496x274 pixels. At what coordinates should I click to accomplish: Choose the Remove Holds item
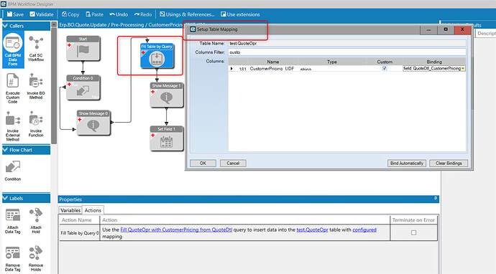click(x=36, y=259)
